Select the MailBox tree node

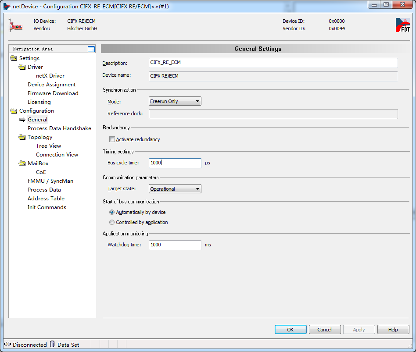(x=38, y=163)
